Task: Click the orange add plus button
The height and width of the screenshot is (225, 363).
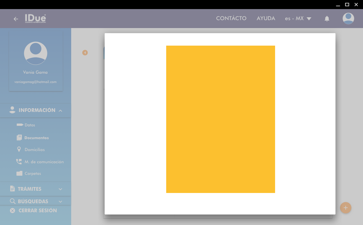Action: coord(345,208)
